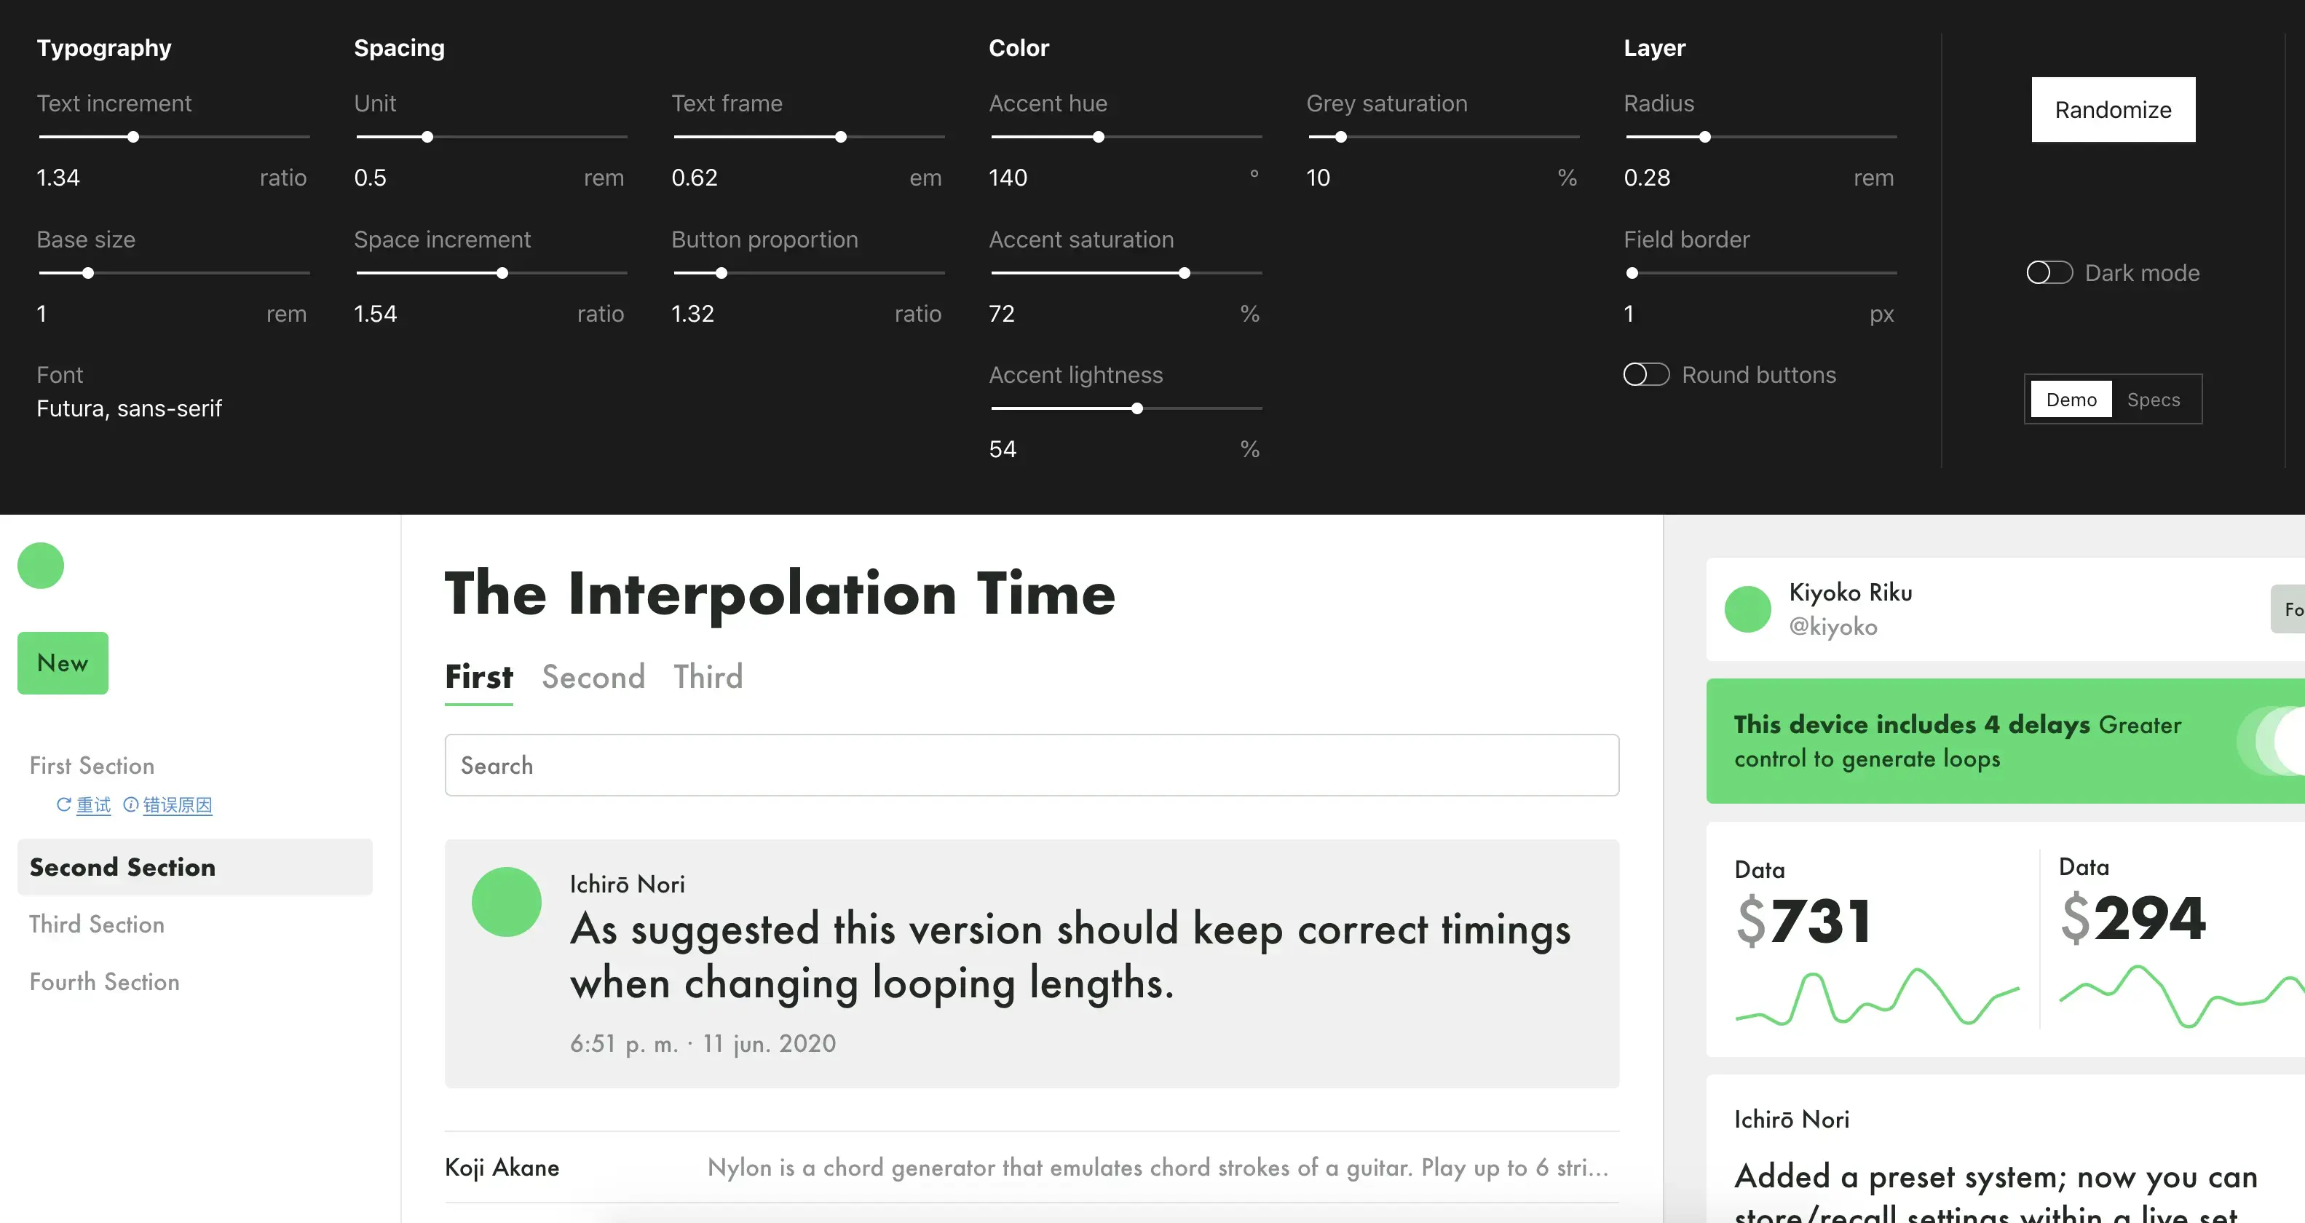
Task: Click the retry link under First Section
Action: [x=92, y=805]
